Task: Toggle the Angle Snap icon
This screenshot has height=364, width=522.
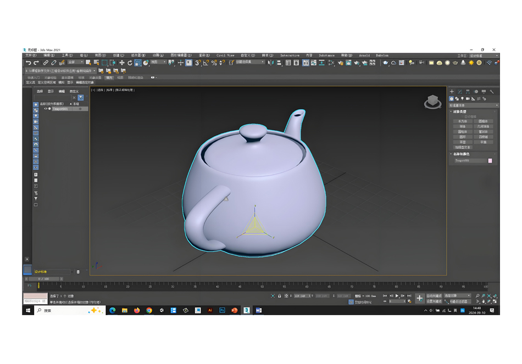Action: (206, 63)
